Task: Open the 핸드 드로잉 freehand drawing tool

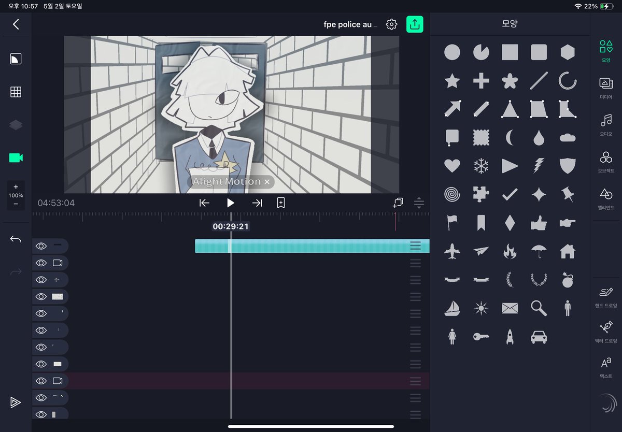Action: point(606,297)
